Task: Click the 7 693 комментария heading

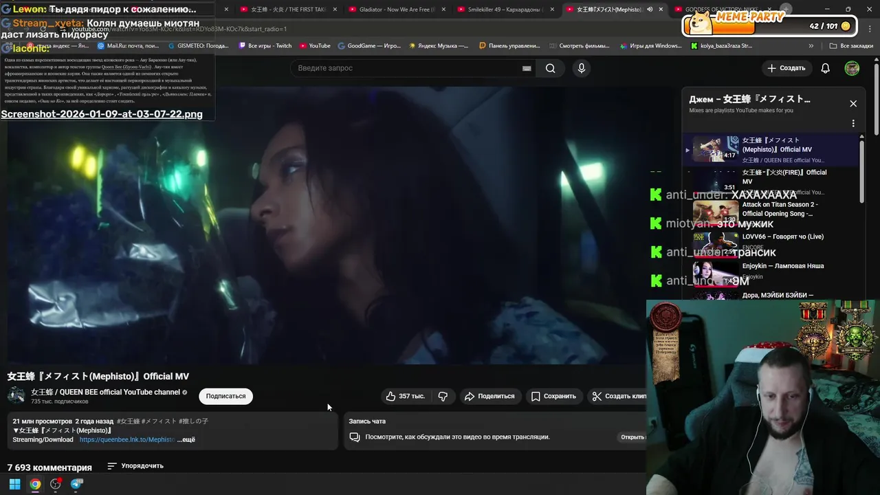Action: (x=49, y=467)
